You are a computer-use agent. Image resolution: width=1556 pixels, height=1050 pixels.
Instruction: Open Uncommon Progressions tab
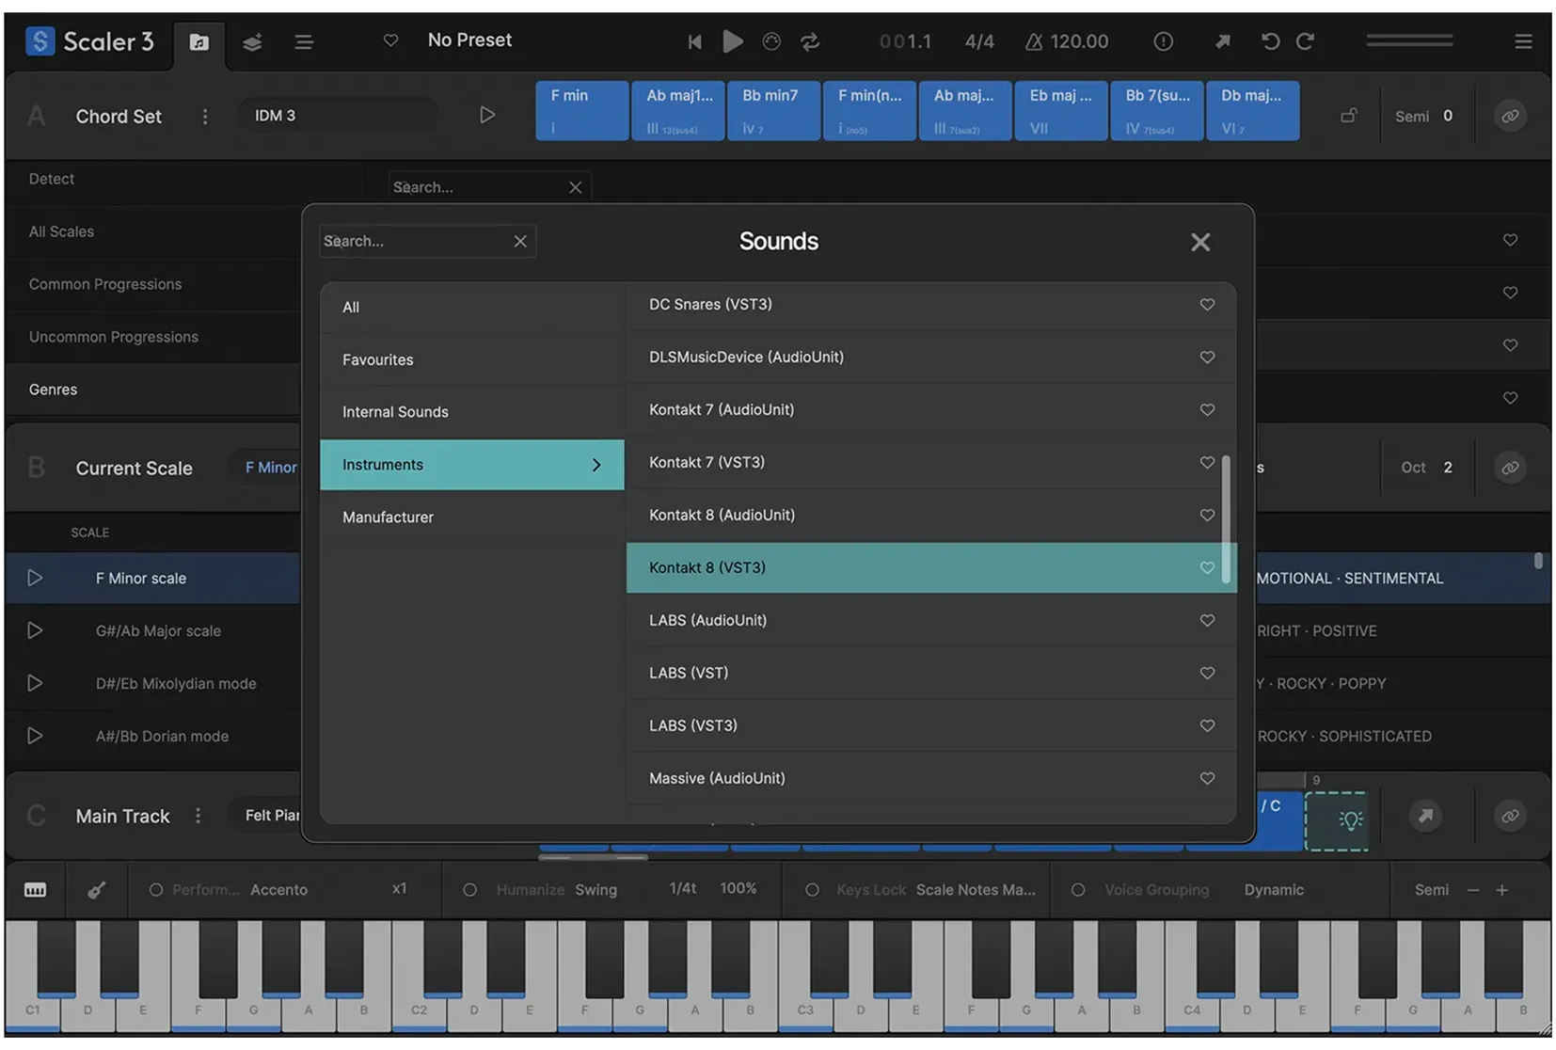coord(153,337)
